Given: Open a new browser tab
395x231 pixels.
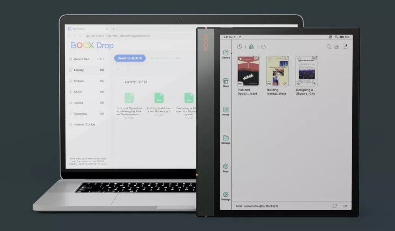Looking at the screenshot, I should coord(114,29).
